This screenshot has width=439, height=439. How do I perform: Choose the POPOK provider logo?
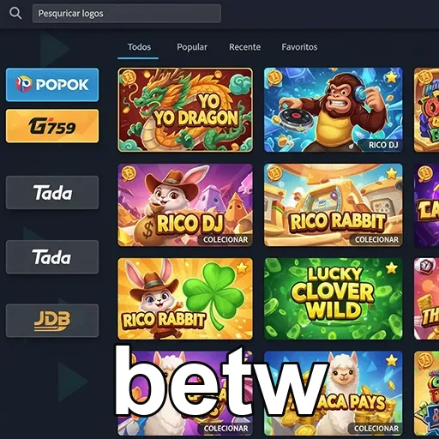point(52,85)
